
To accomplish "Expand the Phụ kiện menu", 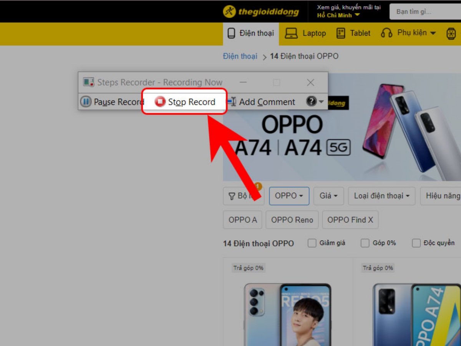I will click(408, 33).
